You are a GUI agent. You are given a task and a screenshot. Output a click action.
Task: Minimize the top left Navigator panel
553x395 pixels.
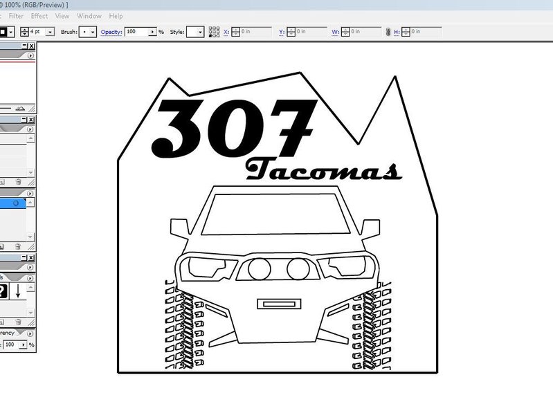[25, 46]
